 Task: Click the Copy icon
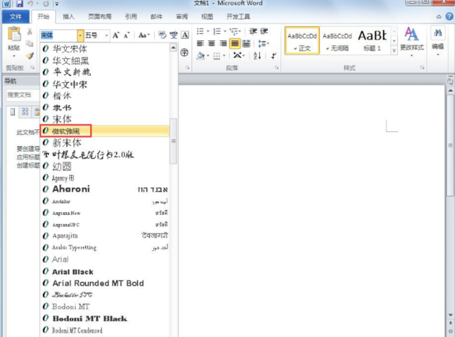29,43
